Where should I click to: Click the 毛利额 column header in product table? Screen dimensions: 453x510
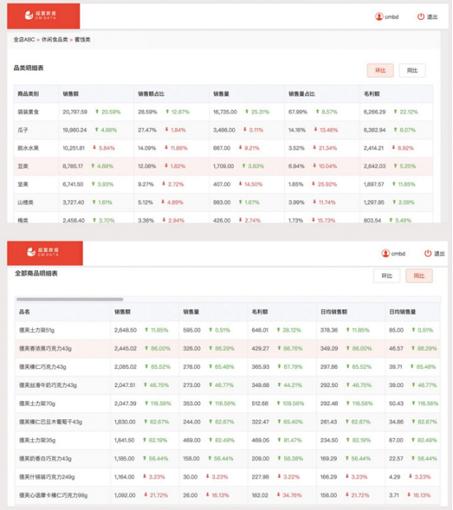(259, 312)
